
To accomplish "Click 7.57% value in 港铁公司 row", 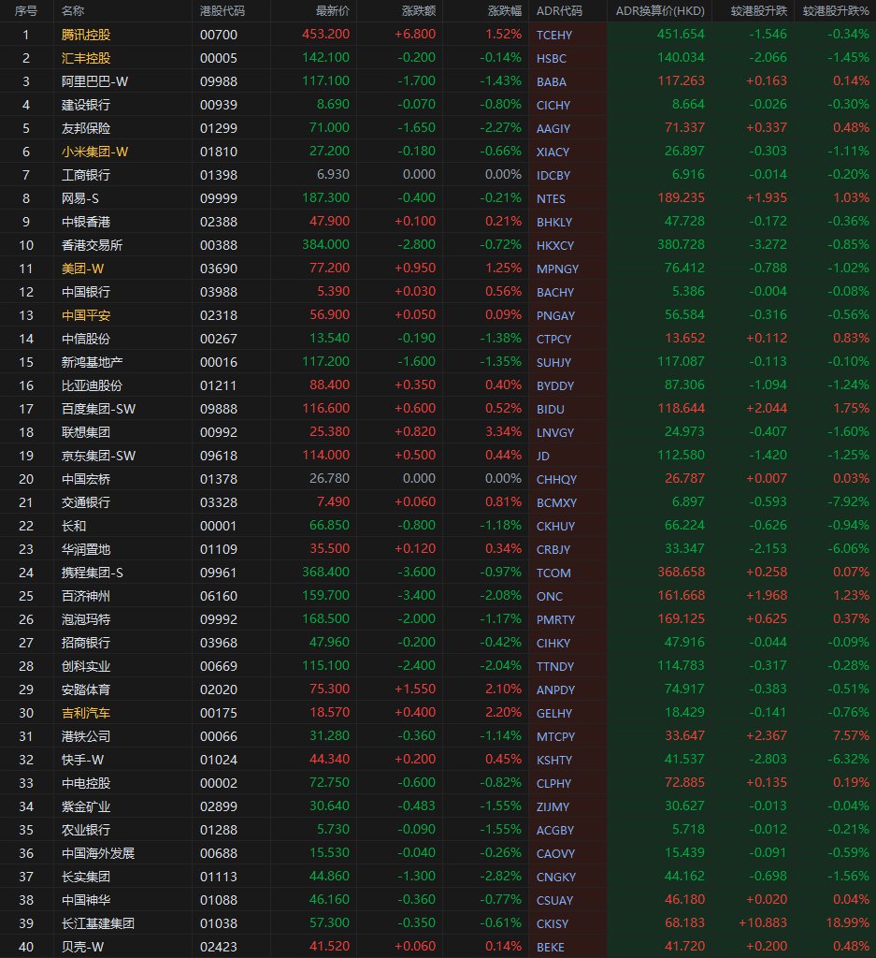I will coord(851,735).
